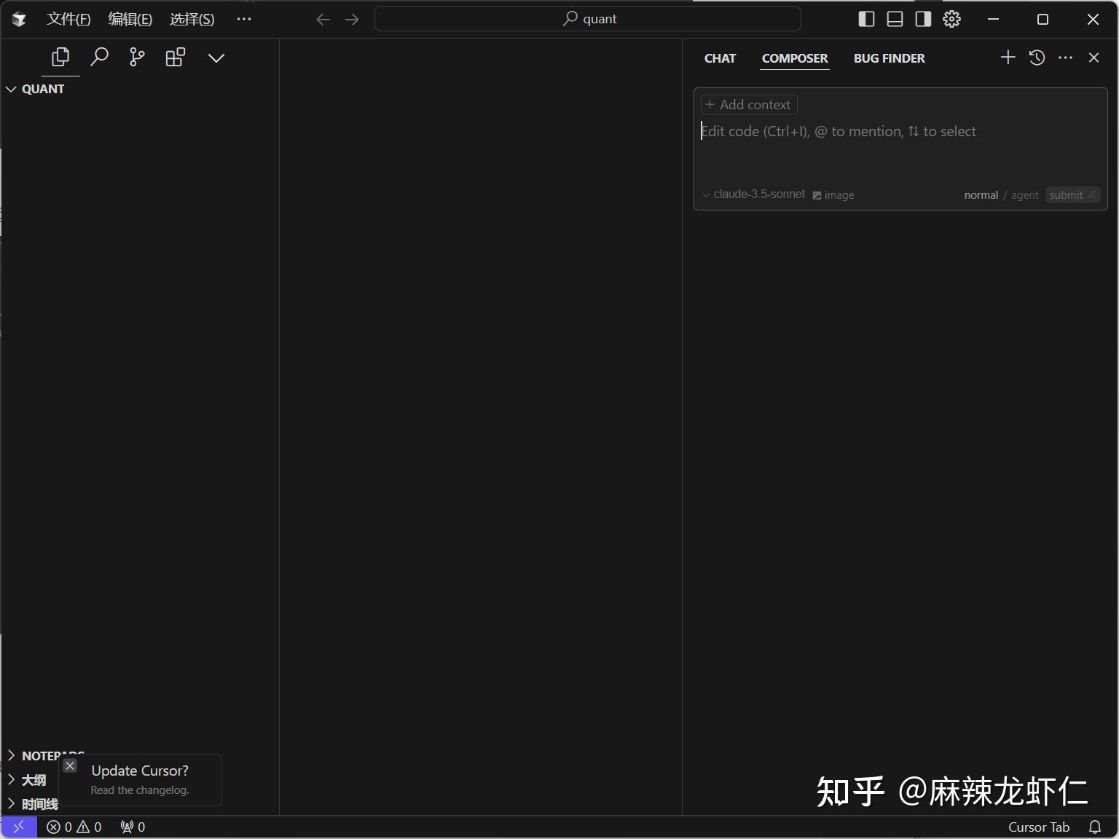
Task: Click the Cursor app logo
Action: tap(19, 19)
